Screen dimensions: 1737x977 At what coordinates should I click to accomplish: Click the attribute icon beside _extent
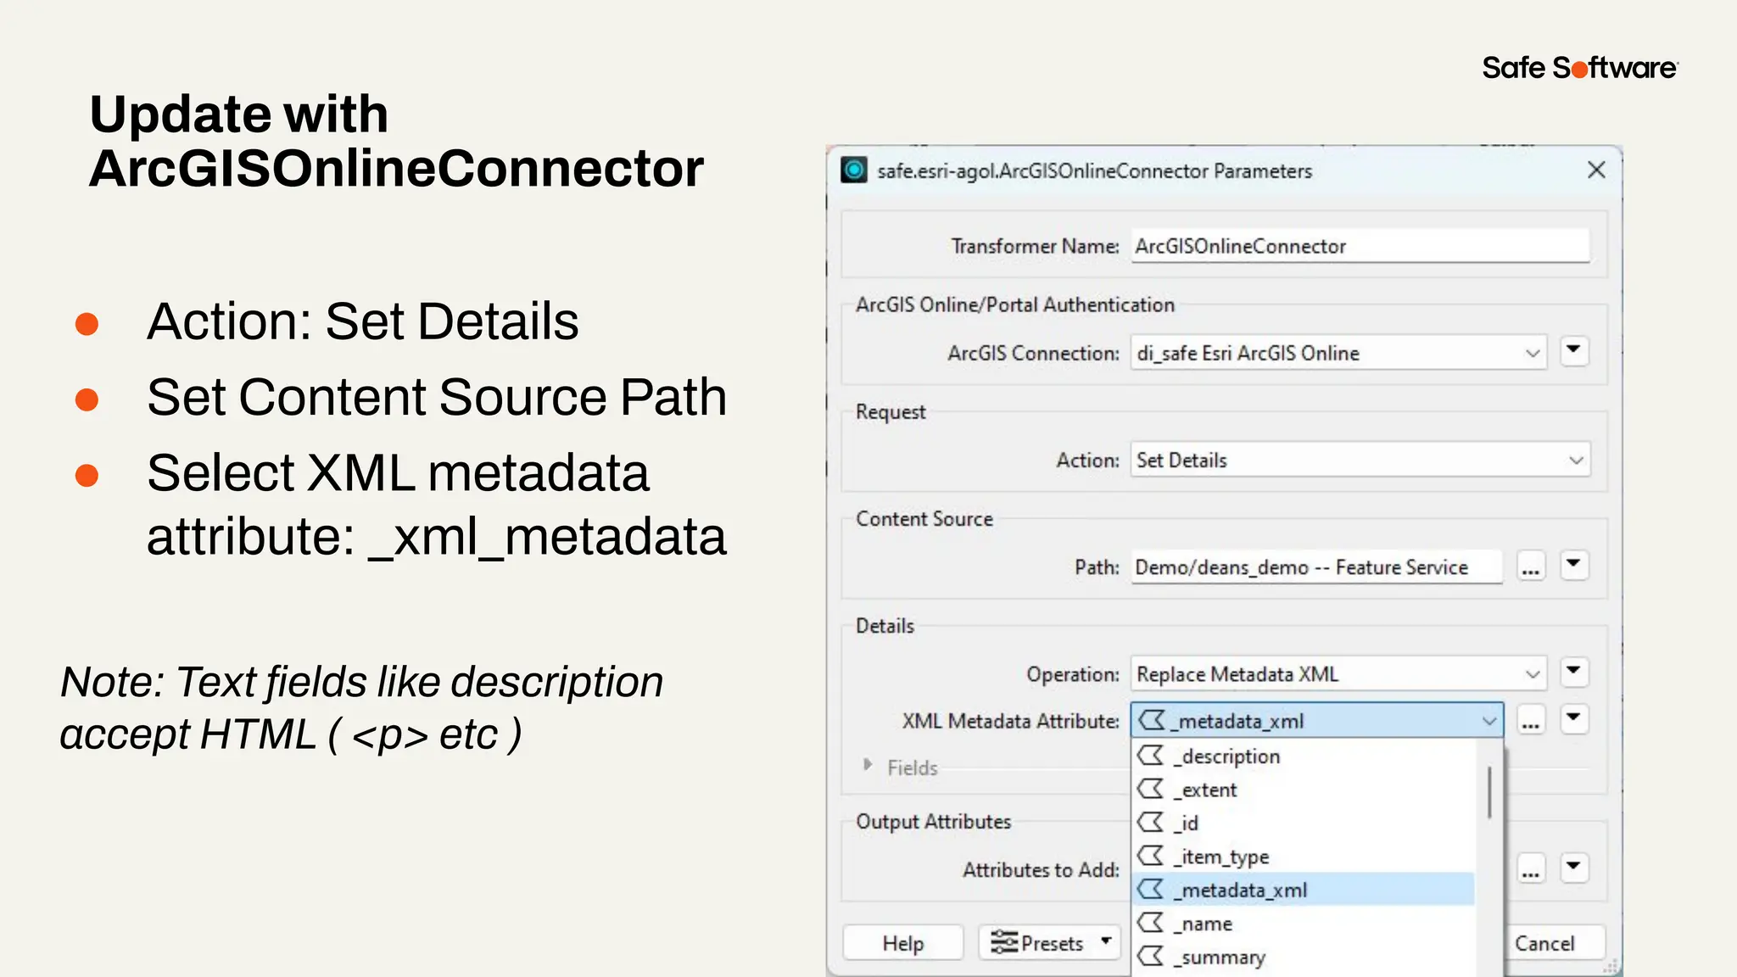click(x=1151, y=789)
